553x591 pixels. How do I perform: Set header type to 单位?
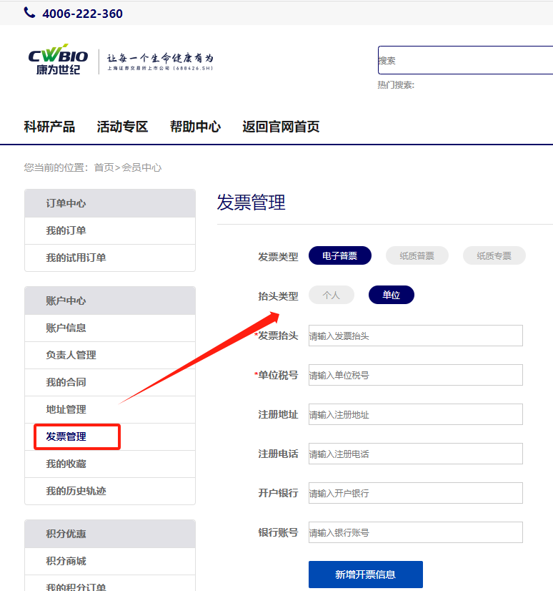[x=391, y=295]
